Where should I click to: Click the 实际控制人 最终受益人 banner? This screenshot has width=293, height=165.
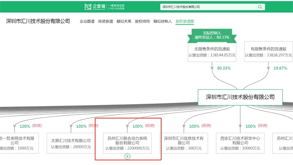212,35
